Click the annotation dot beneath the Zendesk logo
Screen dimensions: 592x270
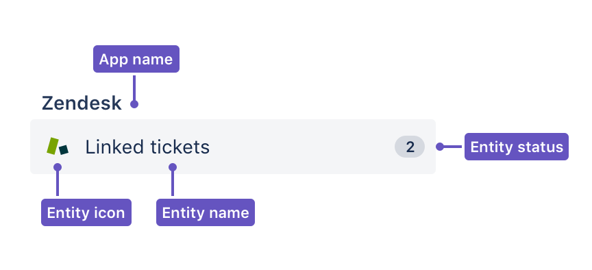point(58,167)
